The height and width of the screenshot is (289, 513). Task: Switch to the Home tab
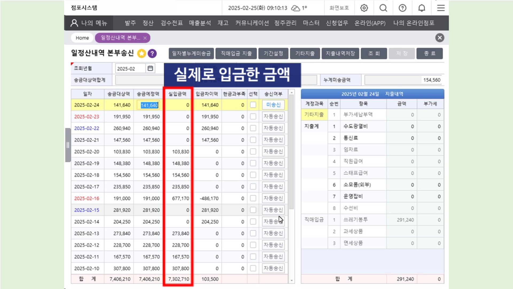click(x=82, y=38)
